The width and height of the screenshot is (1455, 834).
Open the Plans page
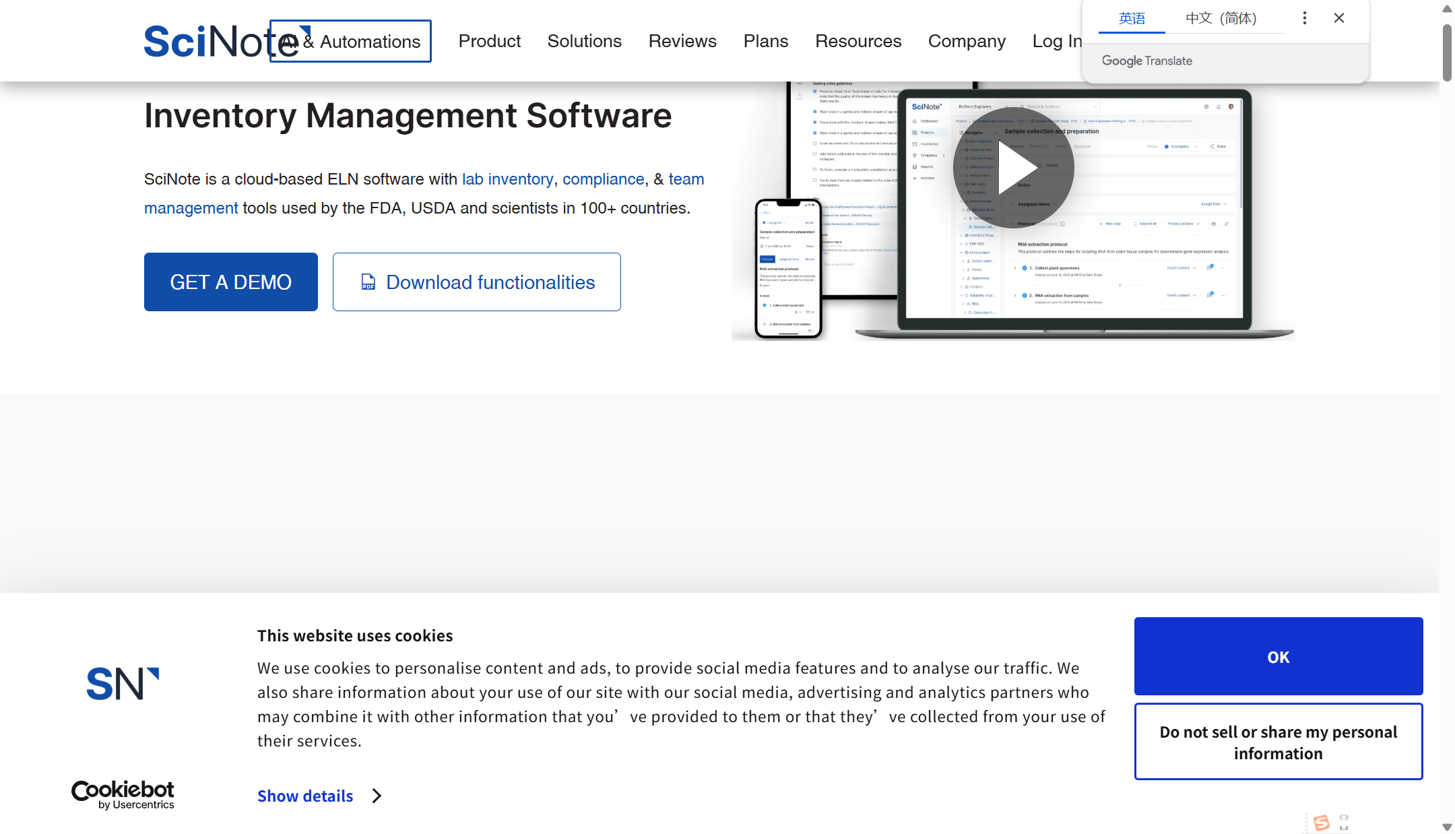coord(765,41)
